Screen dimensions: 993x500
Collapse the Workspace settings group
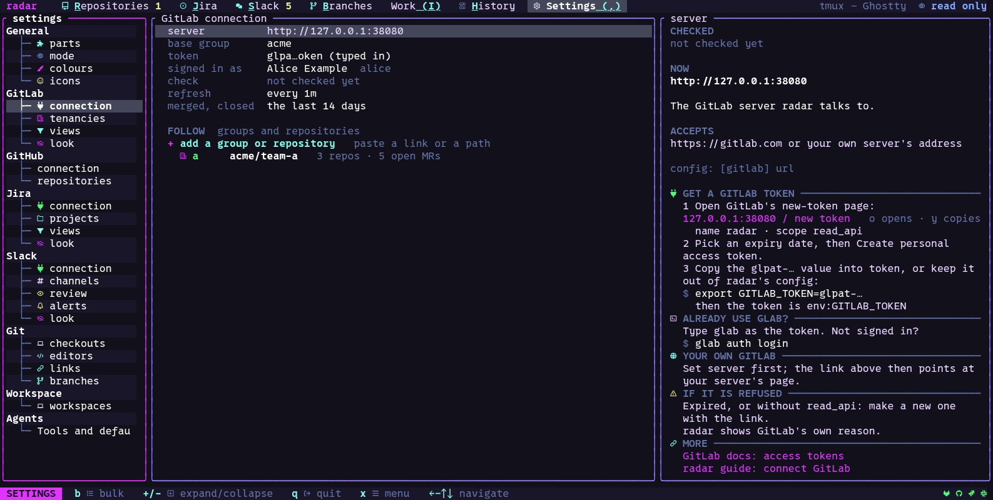click(x=34, y=394)
